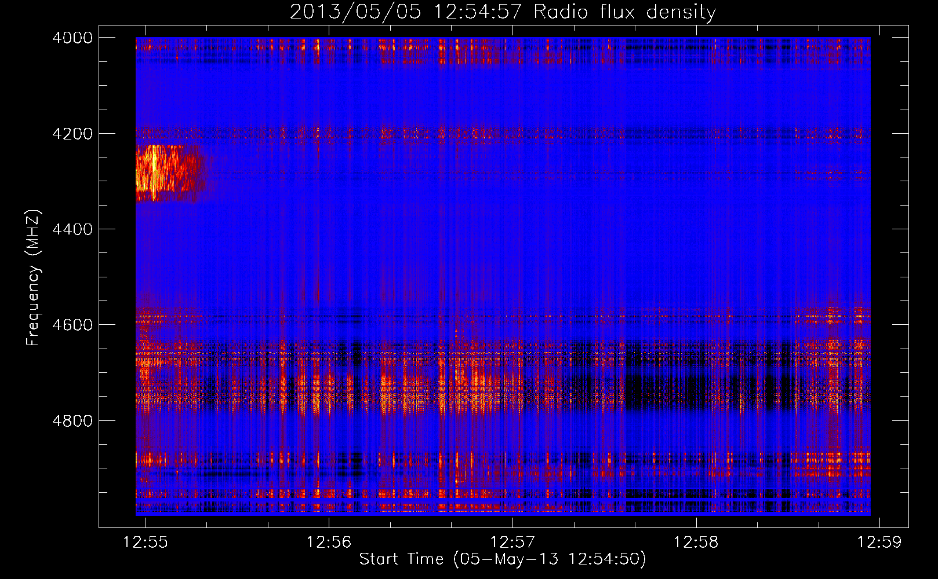Click the 12:59 time axis label
The height and width of the screenshot is (579, 938).
coord(880,542)
